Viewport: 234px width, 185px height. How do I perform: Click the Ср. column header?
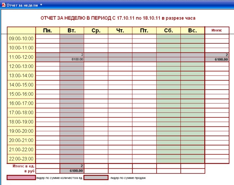click(x=96, y=31)
